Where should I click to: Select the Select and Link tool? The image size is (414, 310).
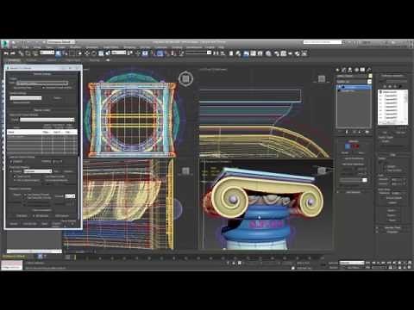click(21, 53)
